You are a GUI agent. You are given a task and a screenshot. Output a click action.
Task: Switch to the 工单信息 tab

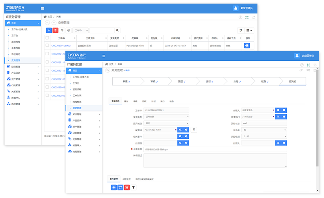115,101
